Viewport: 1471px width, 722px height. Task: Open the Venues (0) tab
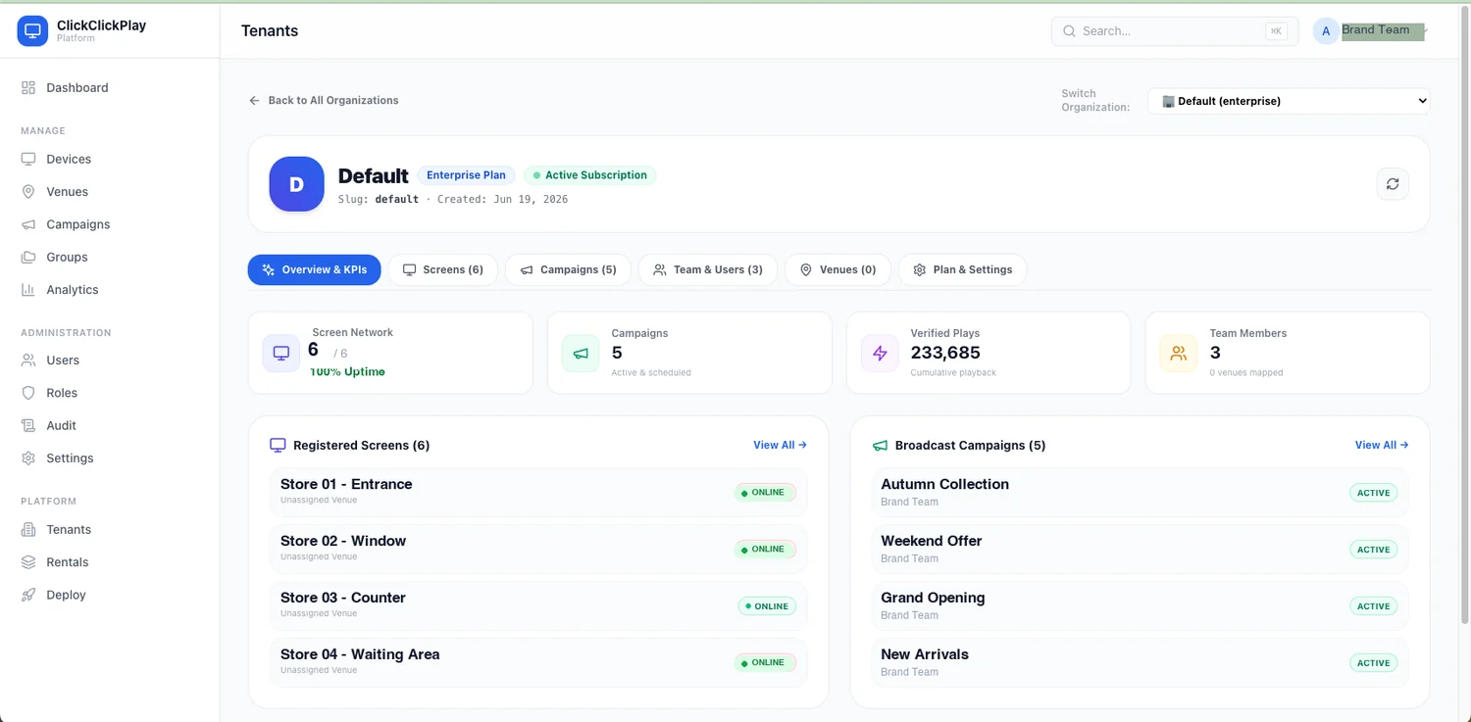click(837, 269)
